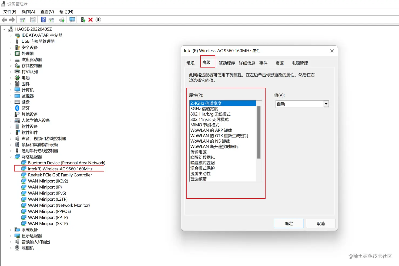Image resolution: width=399 pixels, height=266 pixels.
Task: Select 传输电源 property
Action: [223, 152]
